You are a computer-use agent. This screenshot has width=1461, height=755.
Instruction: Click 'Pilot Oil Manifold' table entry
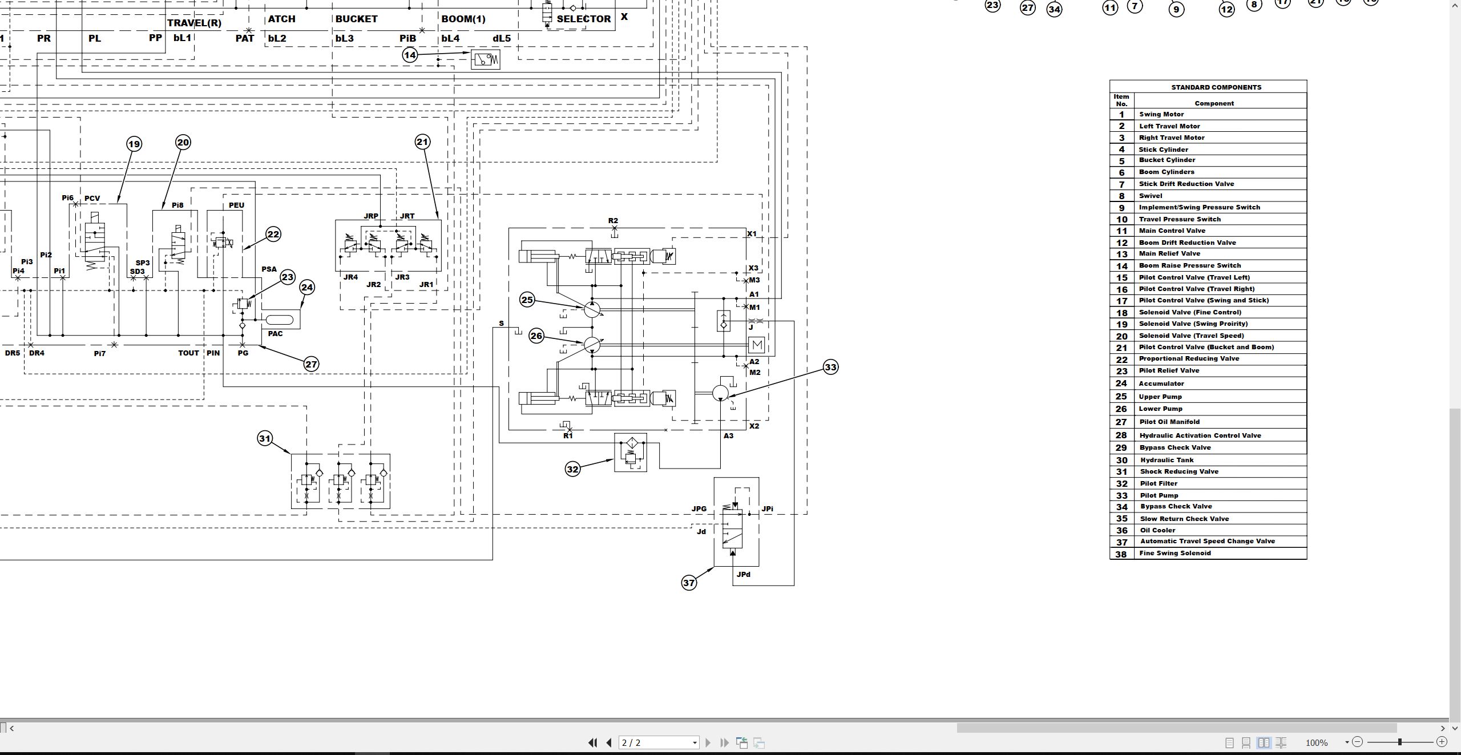(x=1169, y=422)
